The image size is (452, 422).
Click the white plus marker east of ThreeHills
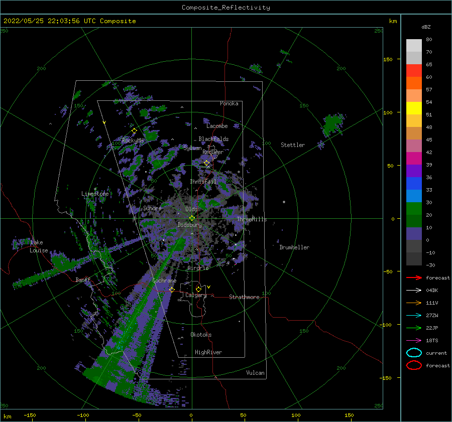pyautogui.click(x=284, y=202)
